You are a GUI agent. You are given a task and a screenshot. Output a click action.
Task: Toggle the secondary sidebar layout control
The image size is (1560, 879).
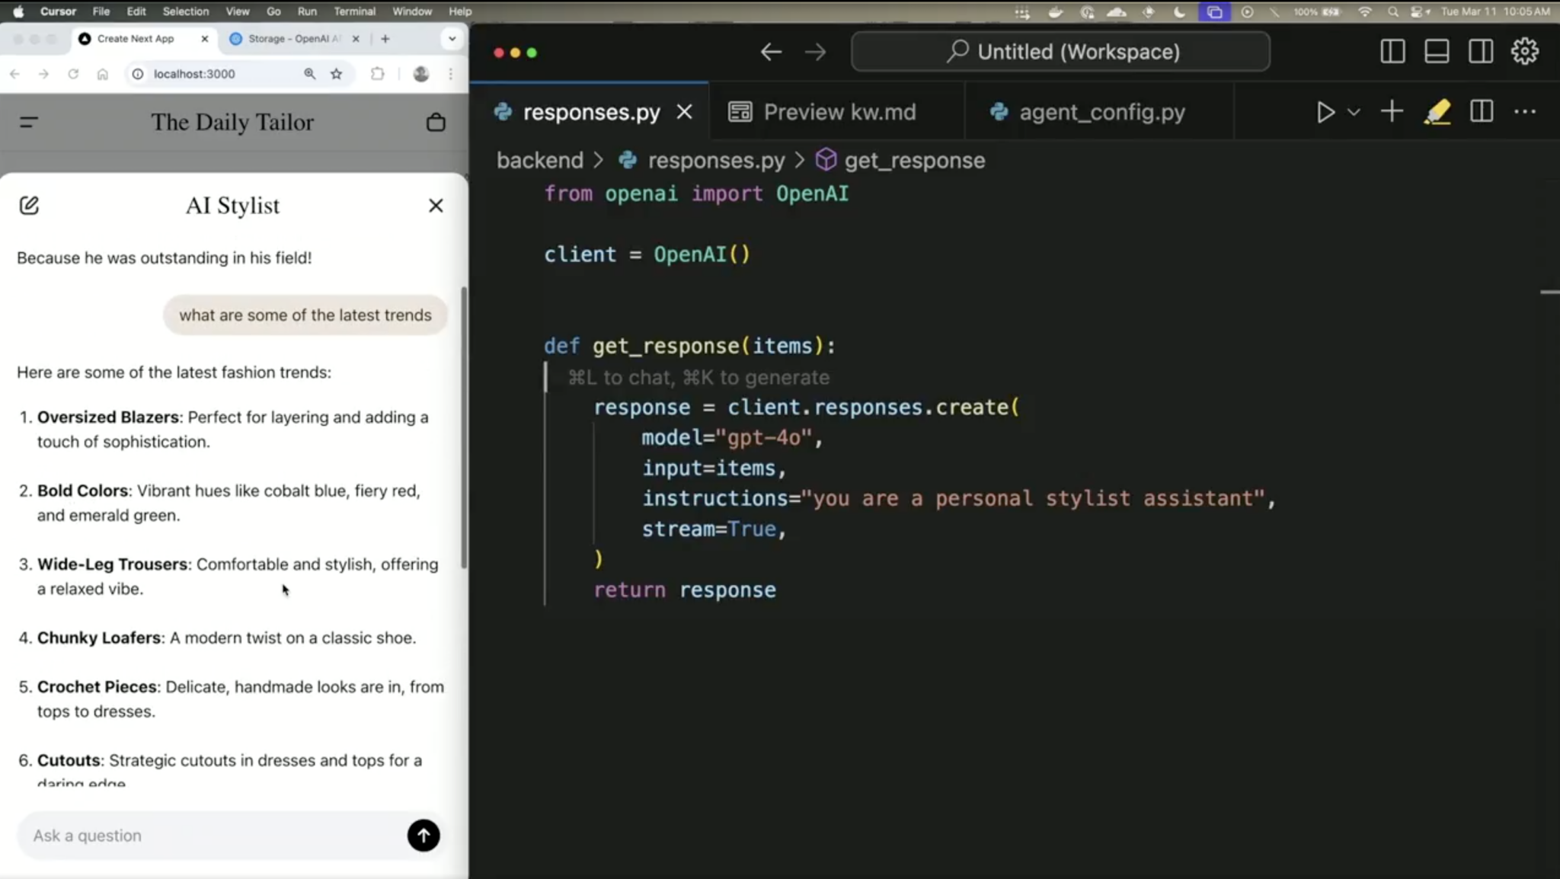(1480, 50)
